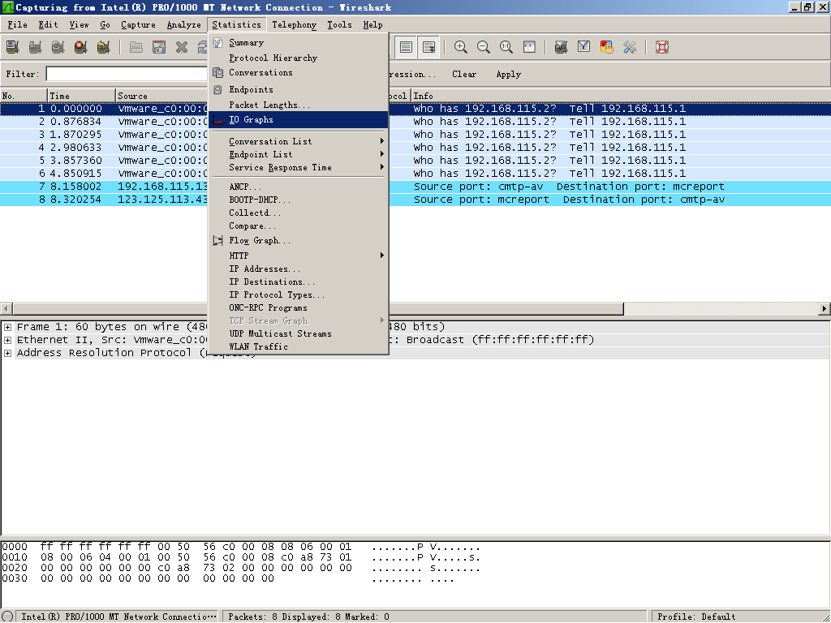Click the open capture file folder icon
The height and width of the screenshot is (623, 831).
[x=136, y=47]
